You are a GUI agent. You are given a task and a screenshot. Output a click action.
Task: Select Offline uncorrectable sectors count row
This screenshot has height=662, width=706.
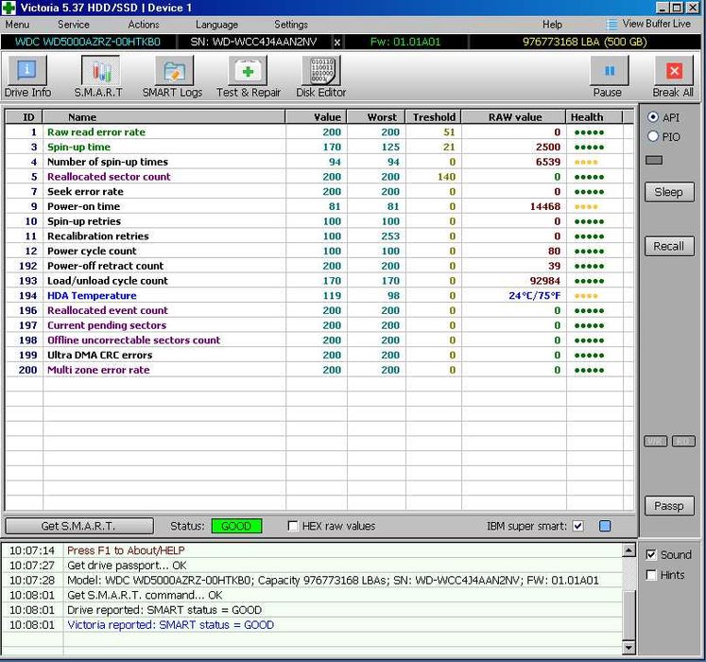(x=319, y=340)
